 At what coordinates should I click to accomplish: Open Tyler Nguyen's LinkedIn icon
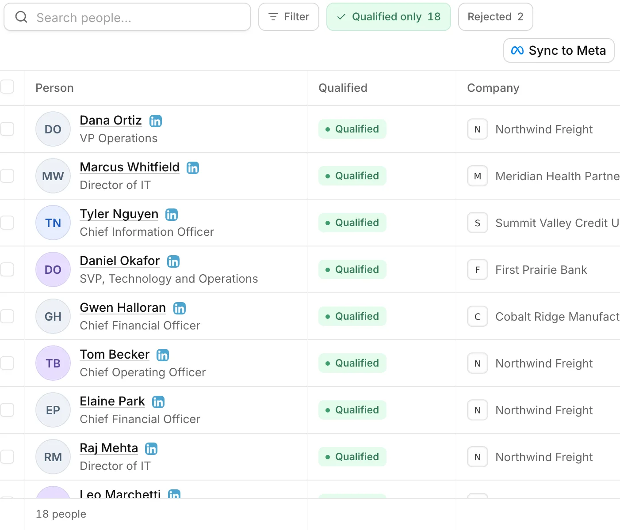172,214
